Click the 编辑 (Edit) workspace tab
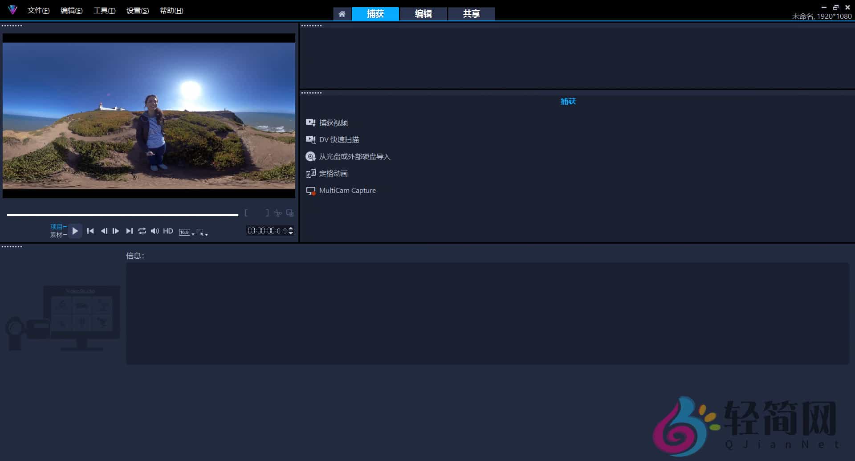The image size is (855, 461). pyautogui.click(x=423, y=14)
